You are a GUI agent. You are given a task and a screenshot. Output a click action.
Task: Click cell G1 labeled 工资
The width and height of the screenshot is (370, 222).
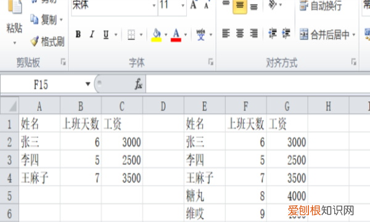click(x=287, y=123)
